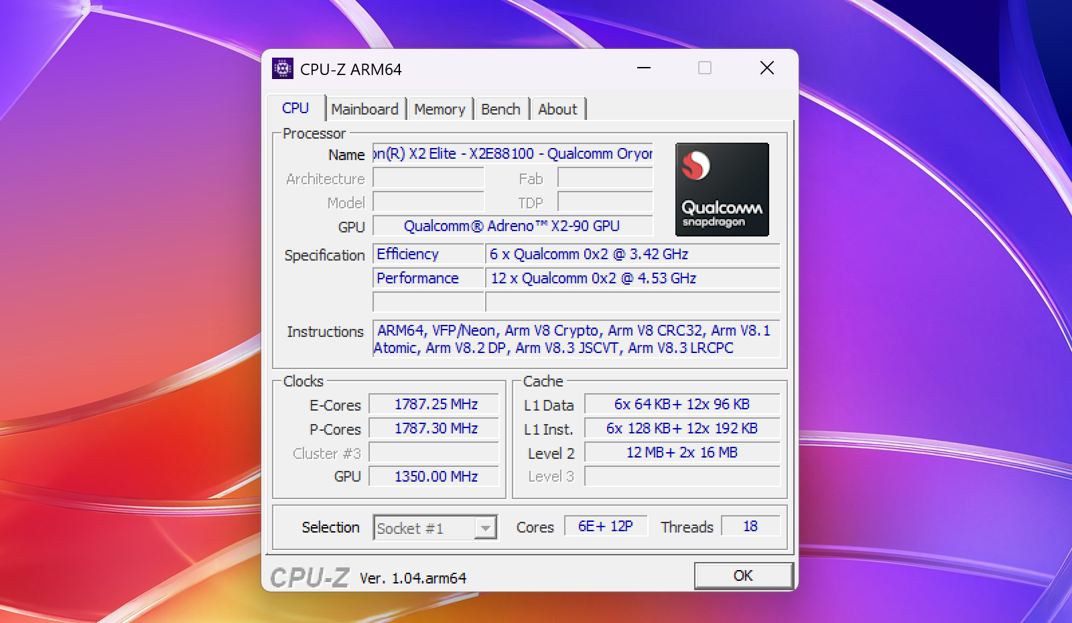Viewport: 1072px width, 623px height.
Task: Close the CPU-Z ARM64 window
Action: click(x=767, y=68)
